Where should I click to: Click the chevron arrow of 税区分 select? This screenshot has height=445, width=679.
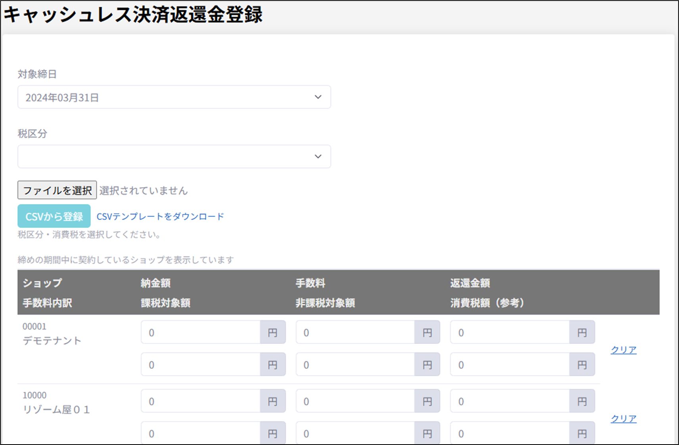318,156
